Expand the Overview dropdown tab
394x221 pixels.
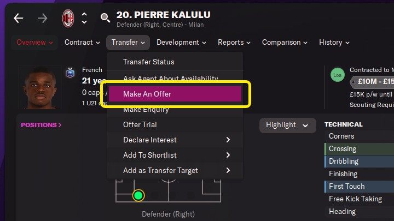click(x=35, y=42)
